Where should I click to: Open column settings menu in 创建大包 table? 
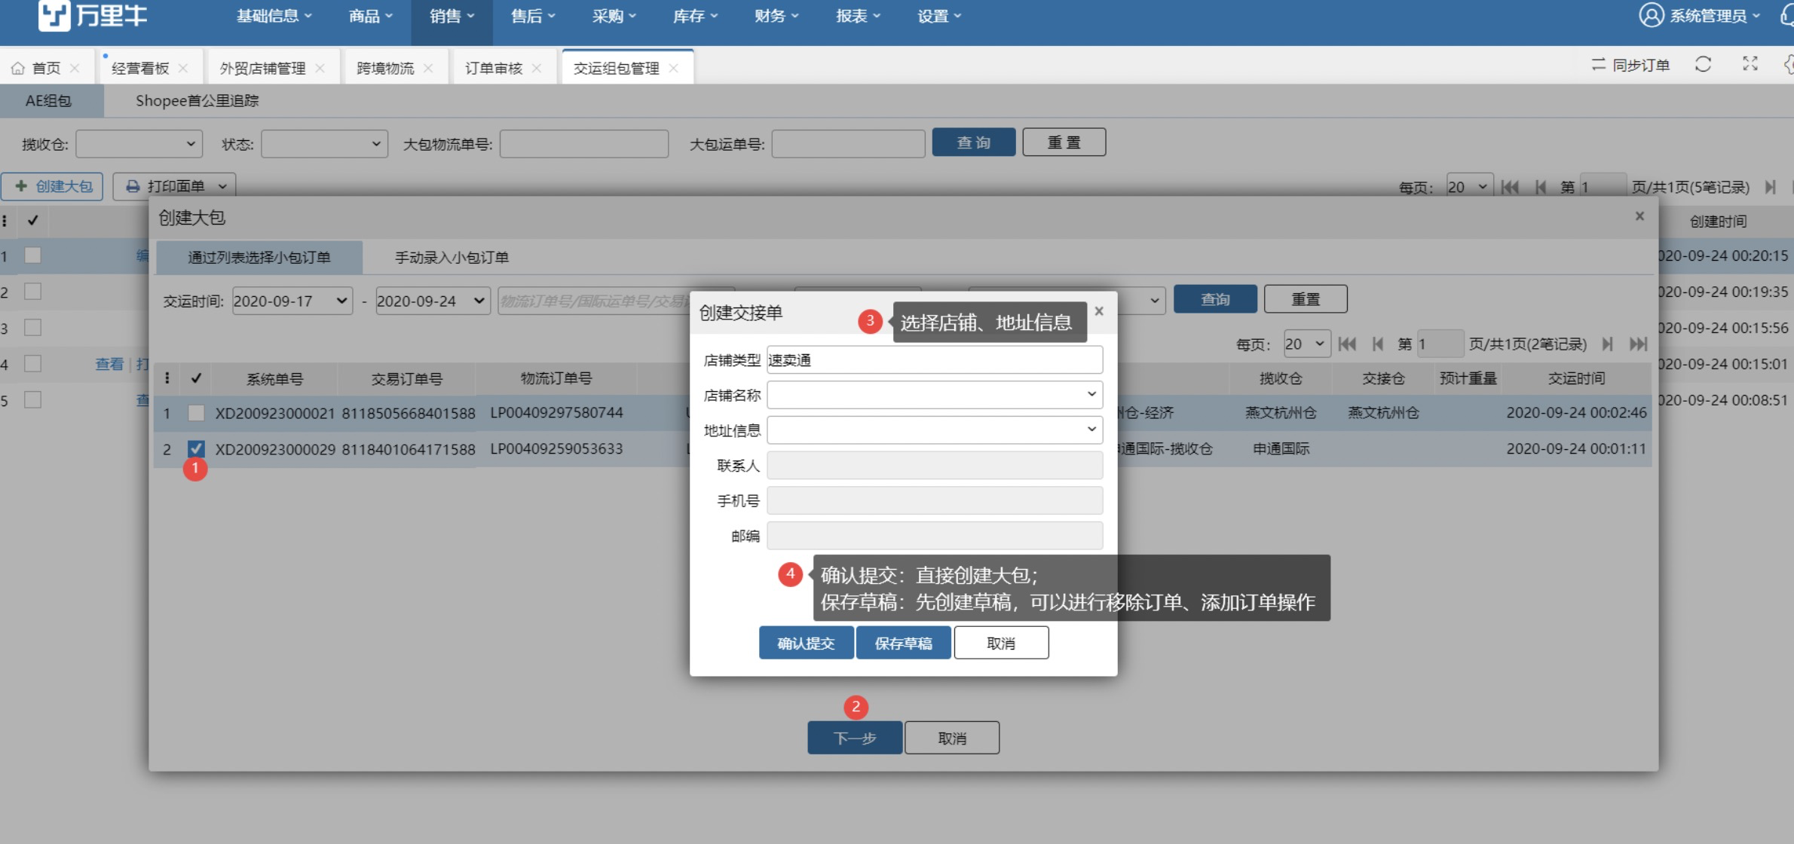pyautogui.click(x=167, y=378)
